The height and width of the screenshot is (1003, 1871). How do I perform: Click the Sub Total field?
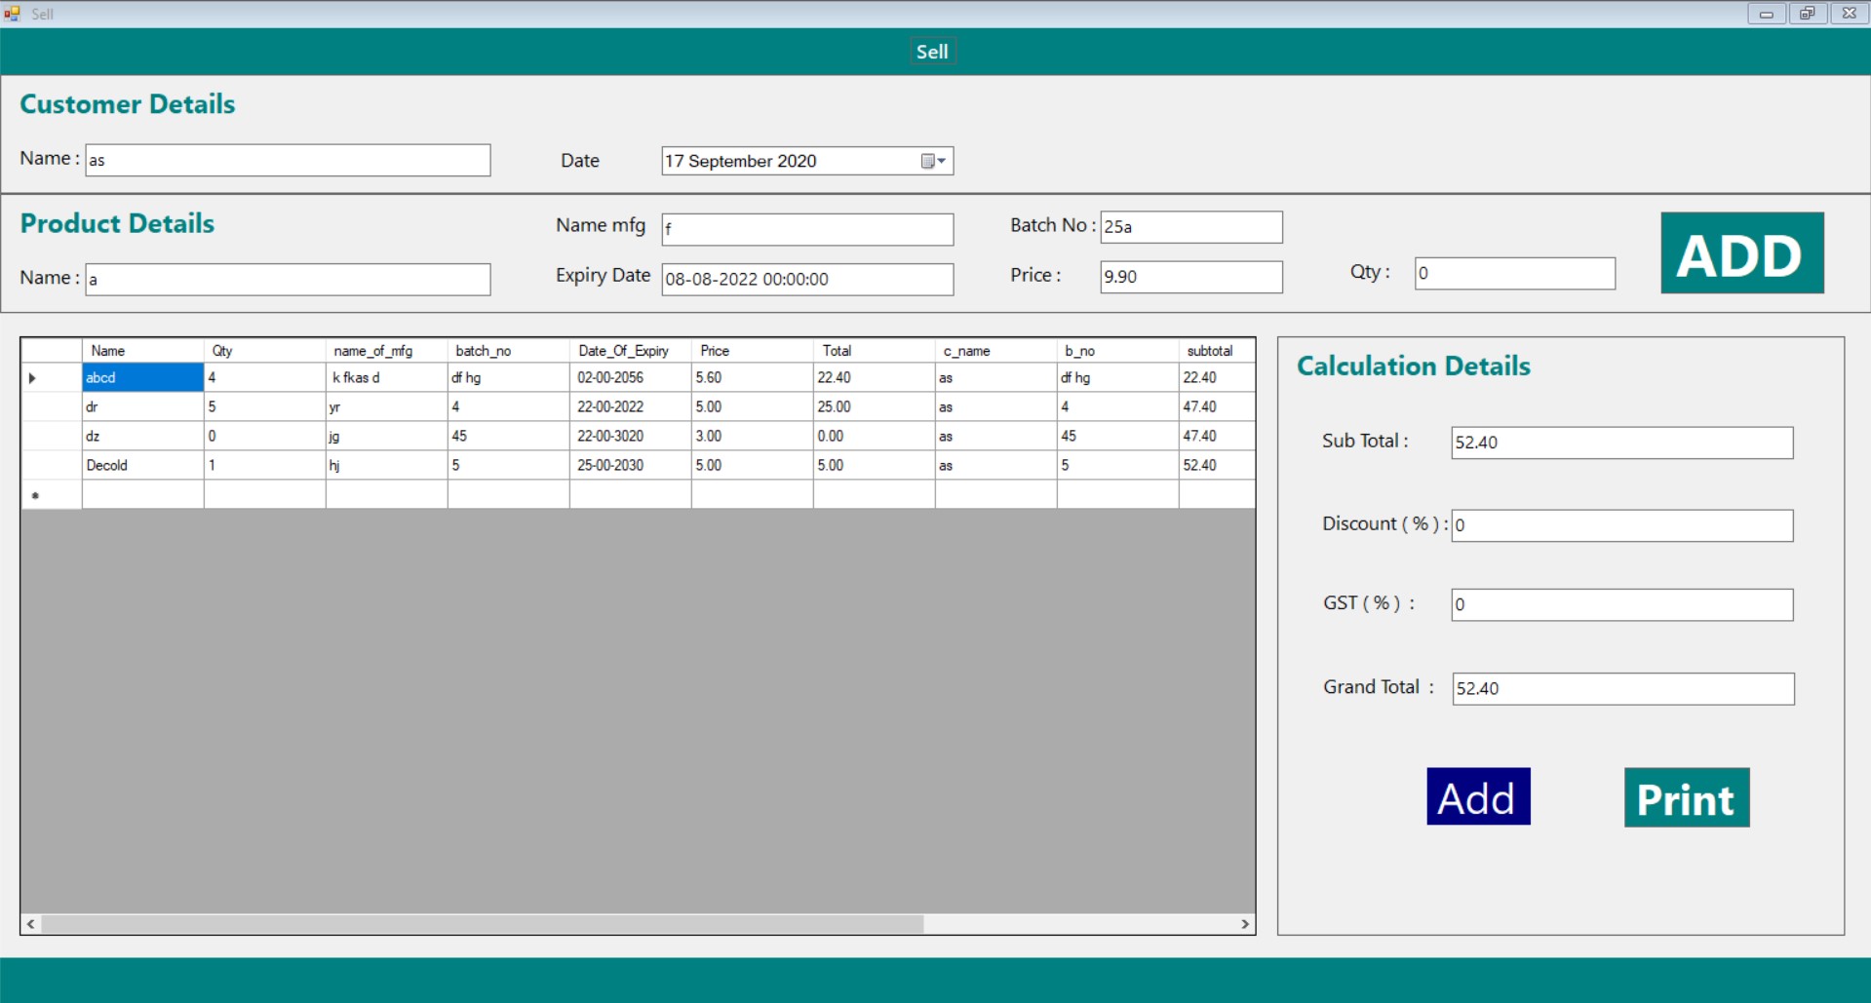[1621, 443]
